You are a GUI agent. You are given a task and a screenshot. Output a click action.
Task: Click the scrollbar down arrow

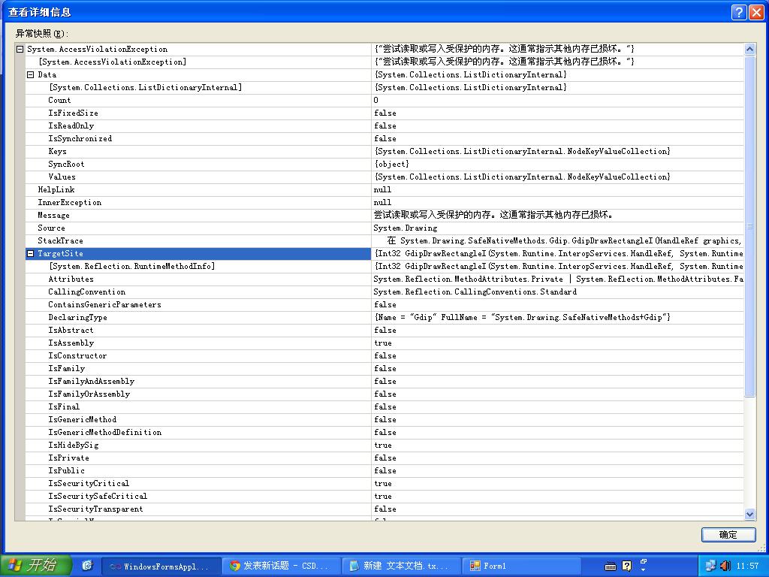click(x=749, y=514)
